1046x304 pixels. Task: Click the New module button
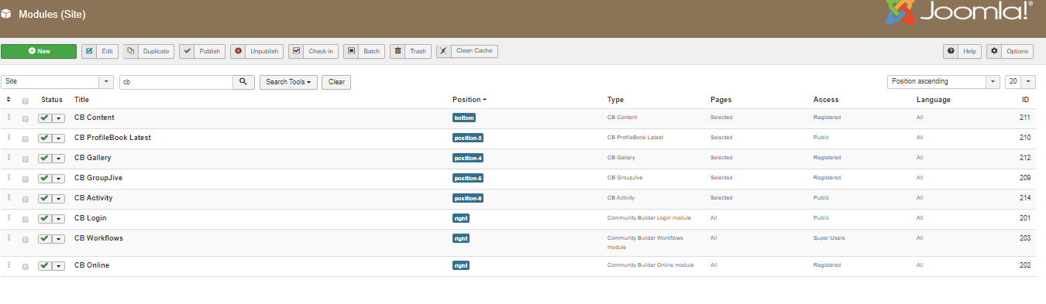(x=39, y=51)
